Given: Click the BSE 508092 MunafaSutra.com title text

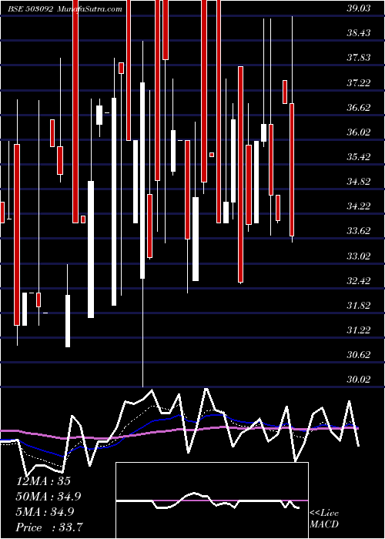Looking at the screenshot, I should tap(65, 9).
